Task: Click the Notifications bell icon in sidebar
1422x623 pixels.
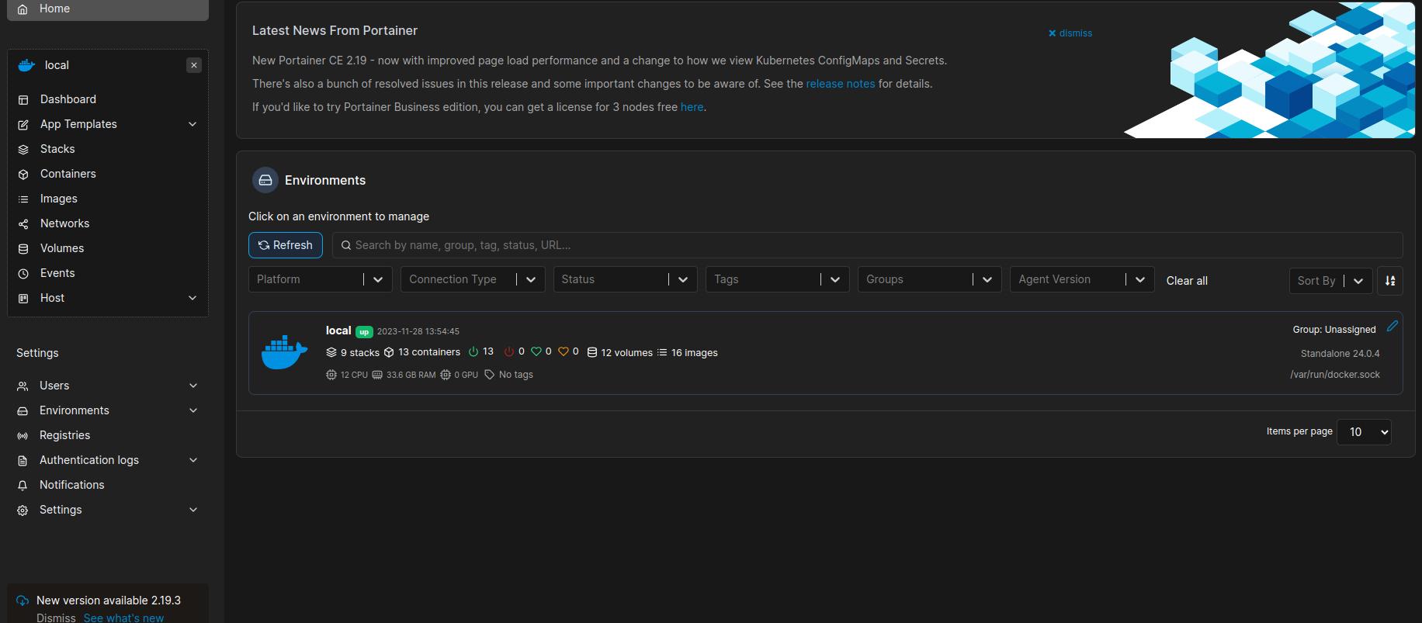Action: (23, 486)
